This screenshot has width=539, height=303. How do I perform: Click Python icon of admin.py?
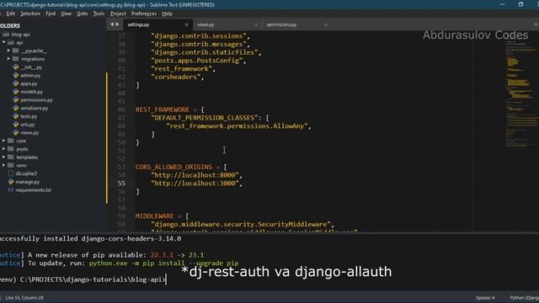pyautogui.click(x=16, y=75)
